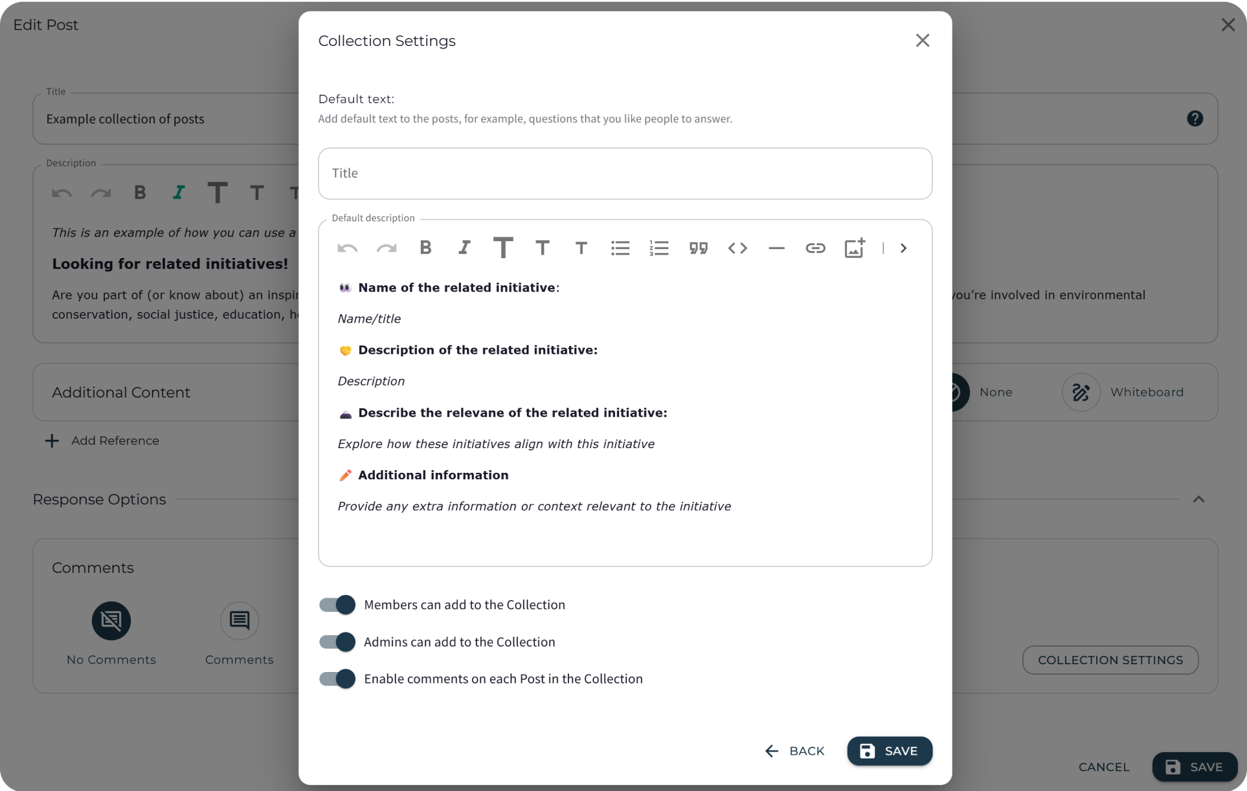Undo the last change in the description editor
Viewport: 1247px width, 791px height.
[x=347, y=248]
